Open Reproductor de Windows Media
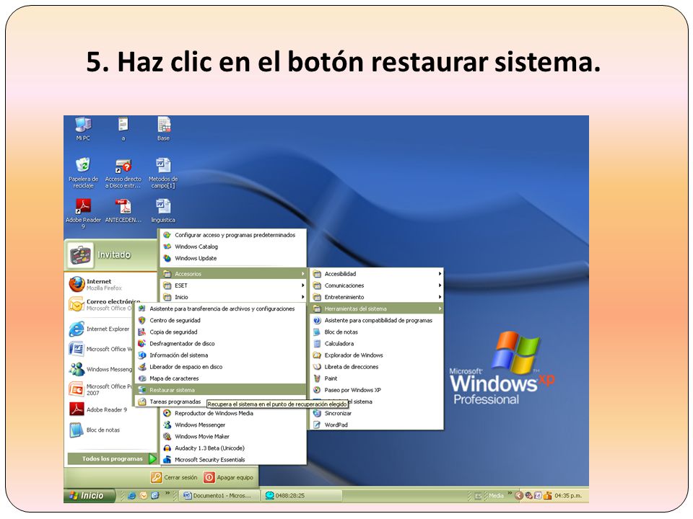The width and height of the screenshot is (693, 519). click(232, 413)
